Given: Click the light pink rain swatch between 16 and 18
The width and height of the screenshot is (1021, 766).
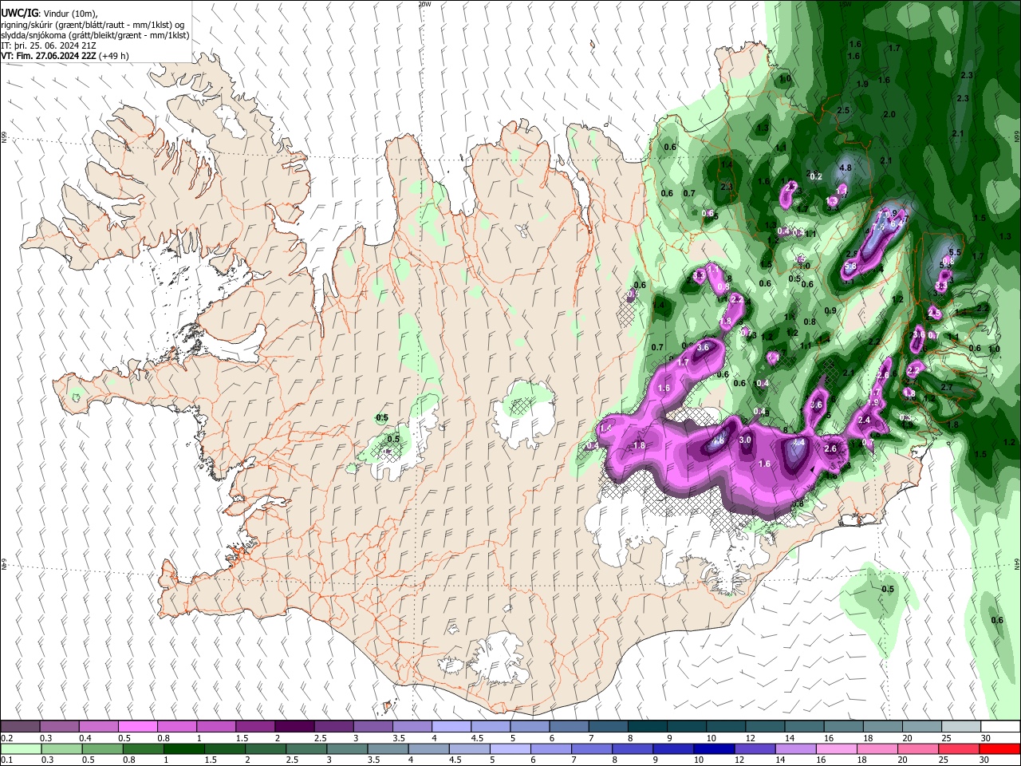Looking at the screenshot, I should [837, 749].
